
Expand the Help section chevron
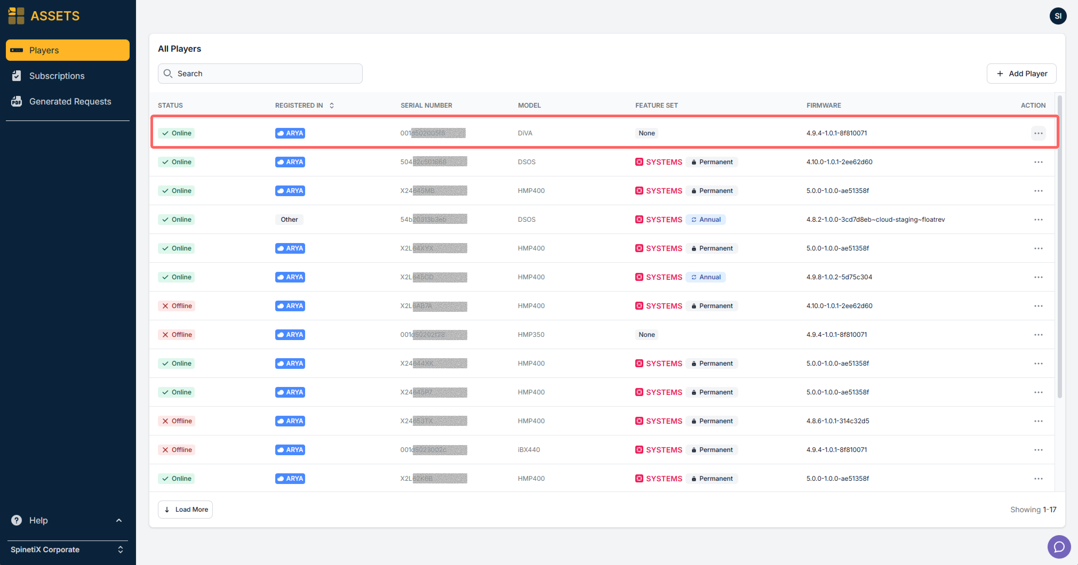[119, 520]
